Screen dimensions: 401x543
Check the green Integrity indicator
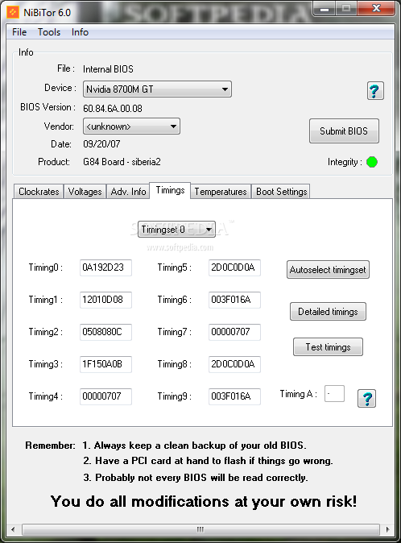pos(372,162)
